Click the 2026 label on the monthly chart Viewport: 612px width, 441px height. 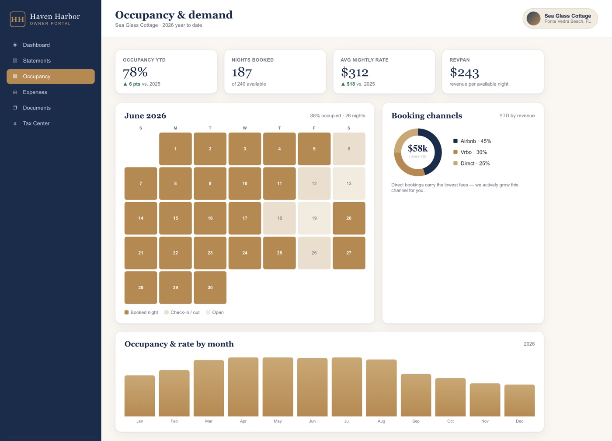coord(529,344)
